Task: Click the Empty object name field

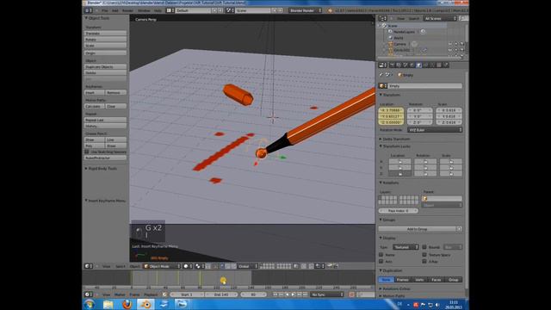Action: coord(424,86)
